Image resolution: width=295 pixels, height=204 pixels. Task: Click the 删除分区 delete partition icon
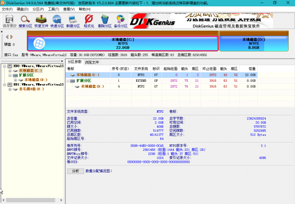coord(104,21)
